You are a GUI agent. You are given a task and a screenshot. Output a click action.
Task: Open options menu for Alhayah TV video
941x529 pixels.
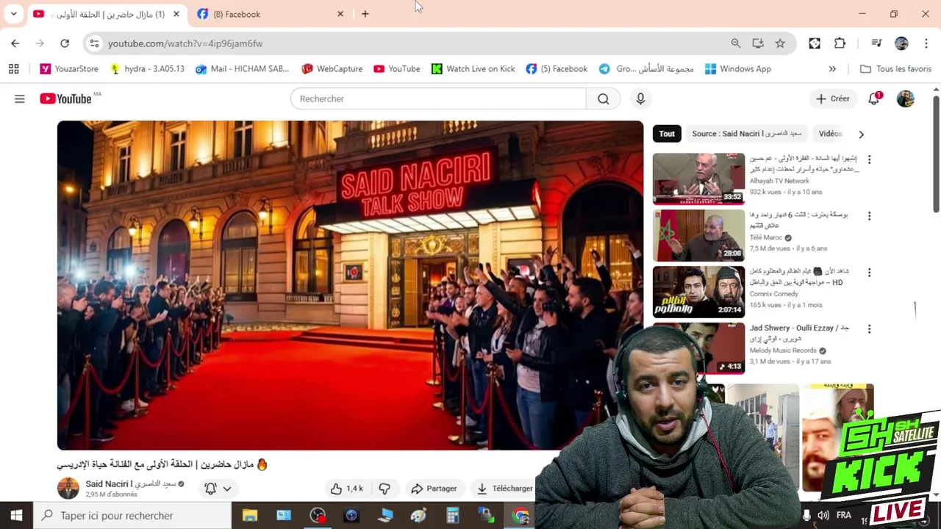click(869, 159)
